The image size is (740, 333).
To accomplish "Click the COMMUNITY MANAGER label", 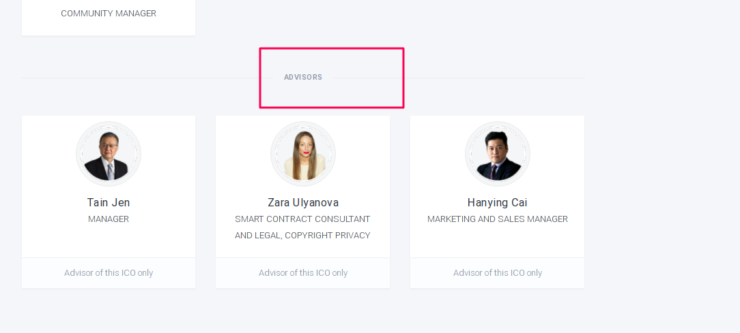I will (x=109, y=14).
